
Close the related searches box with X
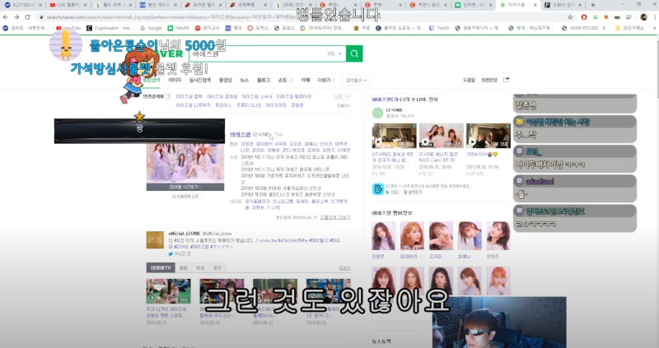pos(347,96)
